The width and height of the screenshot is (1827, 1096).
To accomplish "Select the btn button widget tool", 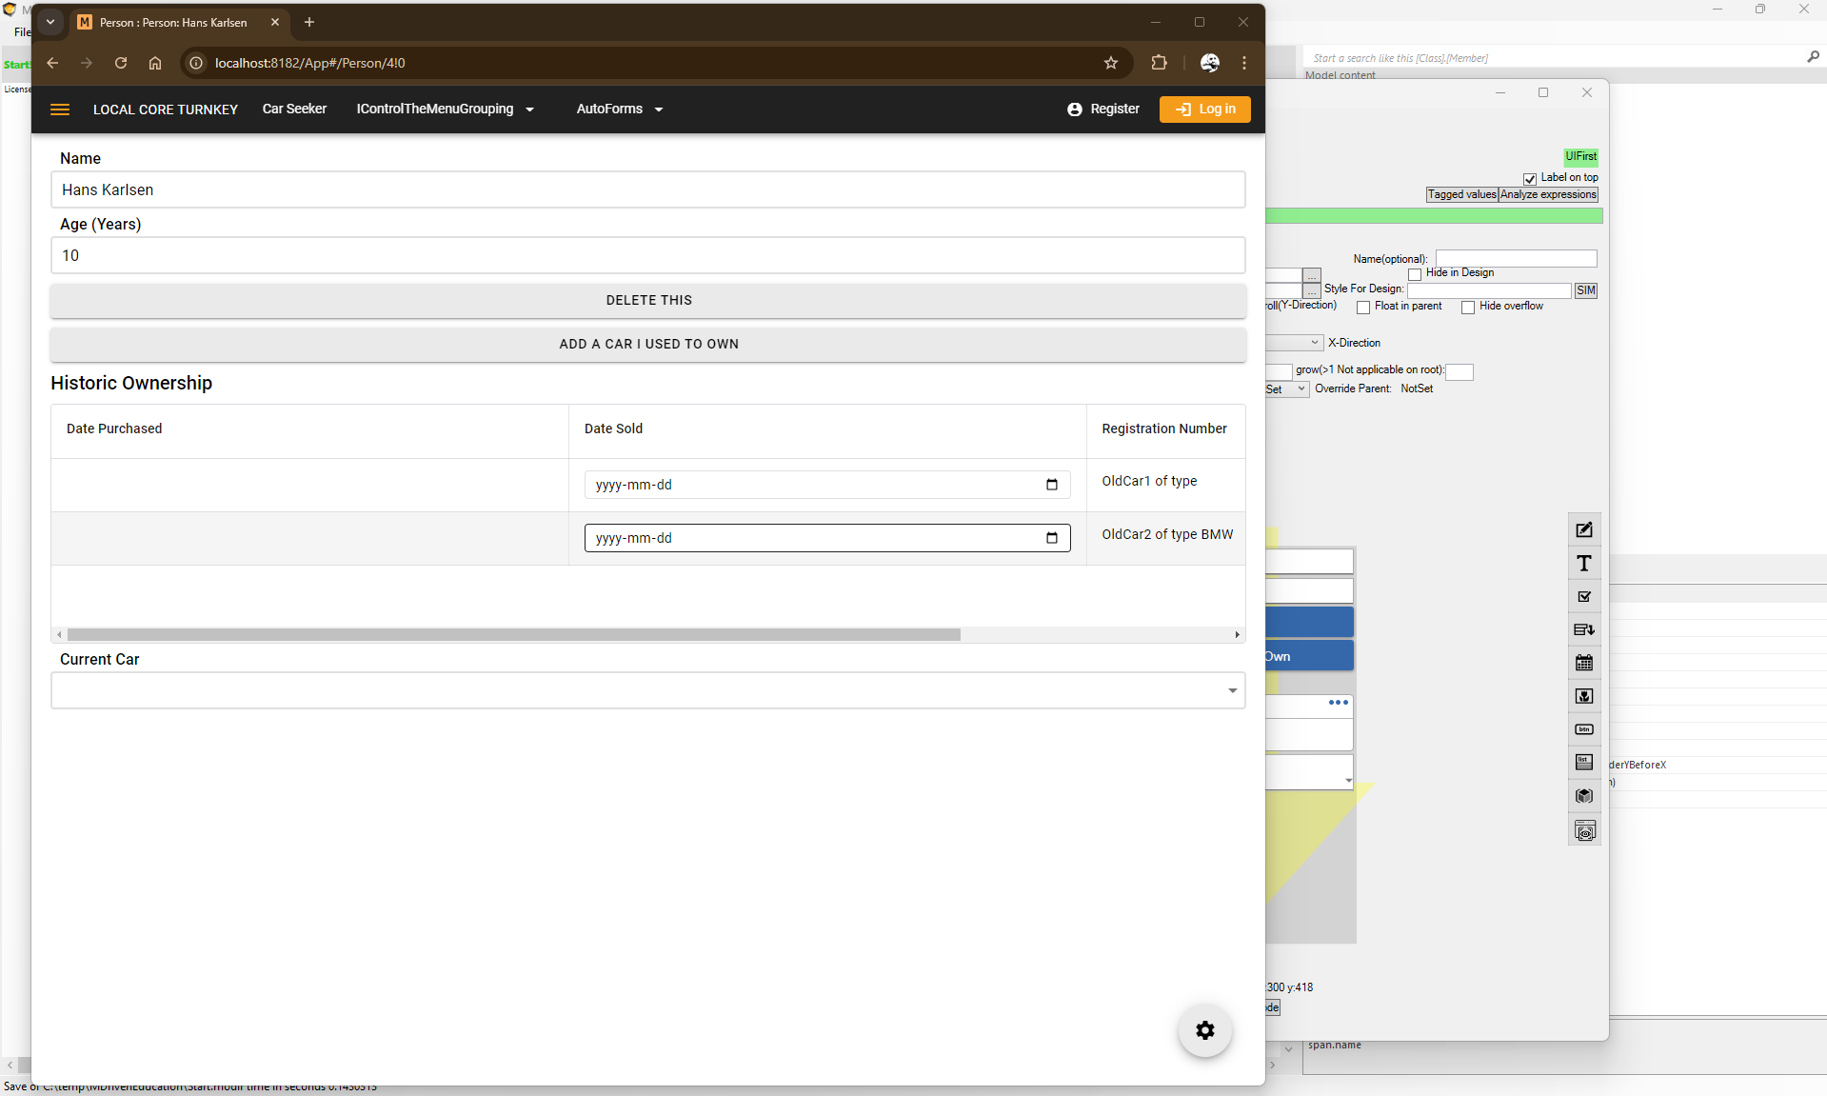I will click(1584, 729).
